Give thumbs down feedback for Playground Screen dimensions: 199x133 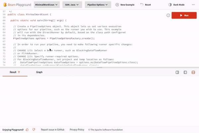point(34,130)
